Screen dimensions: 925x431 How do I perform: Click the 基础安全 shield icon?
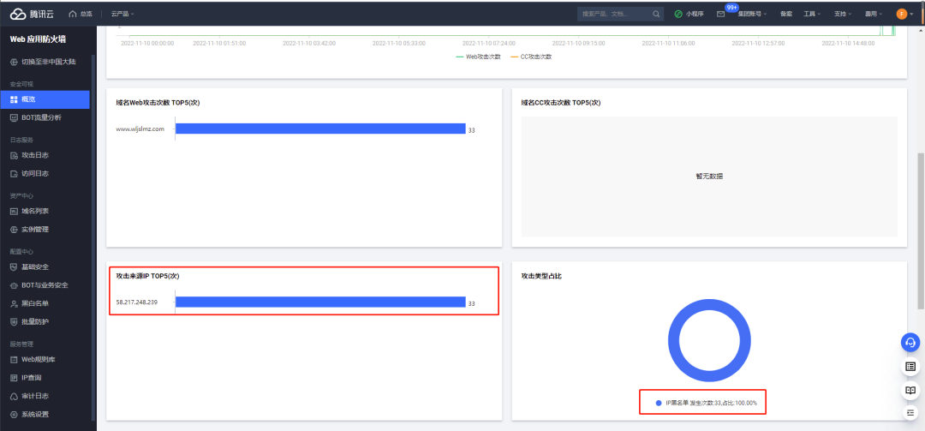[15, 266]
